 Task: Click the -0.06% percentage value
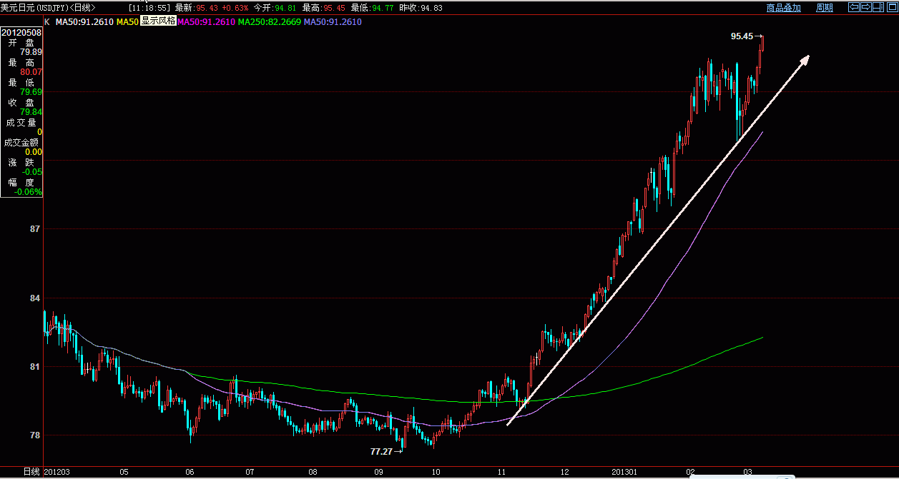coord(29,192)
